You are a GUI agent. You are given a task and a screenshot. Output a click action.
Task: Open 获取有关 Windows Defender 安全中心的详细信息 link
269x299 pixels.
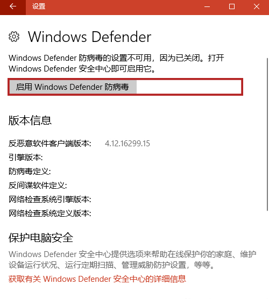pyautogui.click(x=97, y=279)
